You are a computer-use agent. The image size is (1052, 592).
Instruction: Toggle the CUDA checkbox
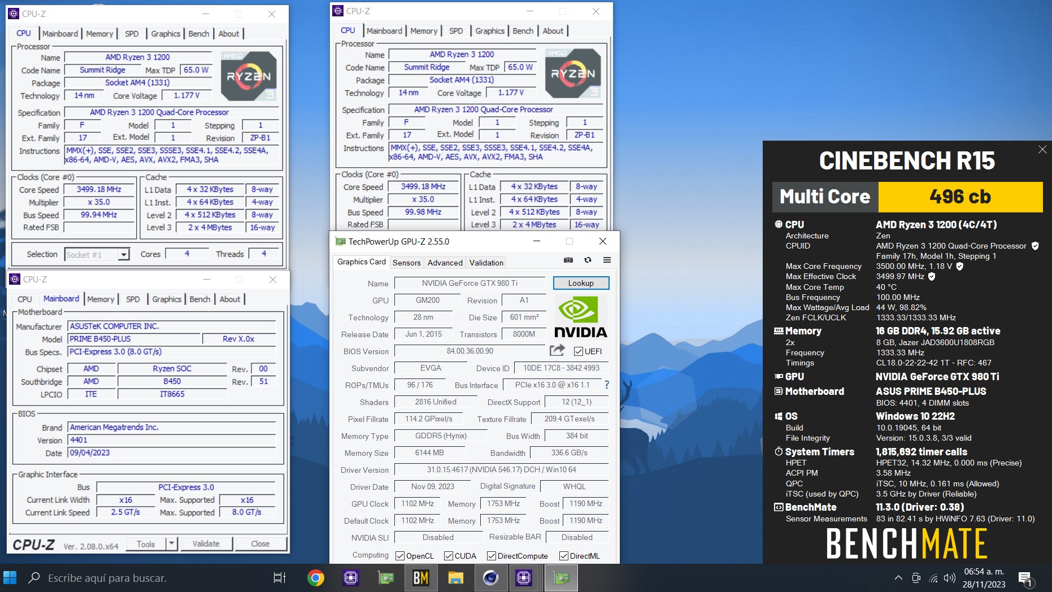pos(449,556)
